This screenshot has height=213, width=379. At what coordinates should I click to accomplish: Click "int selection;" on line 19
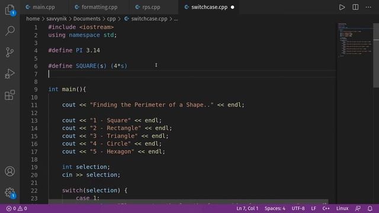(86, 167)
